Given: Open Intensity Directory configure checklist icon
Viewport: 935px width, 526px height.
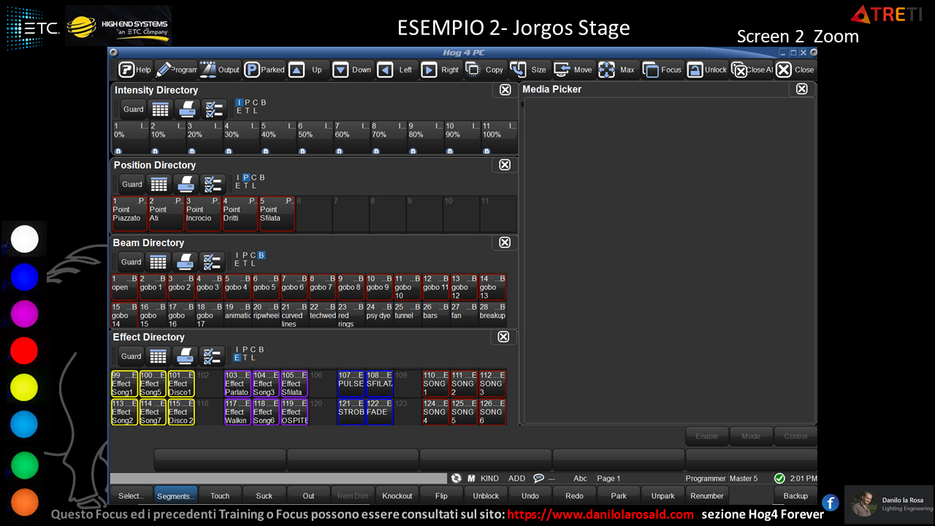Looking at the screenshot, I should click(x=213, y=110).
